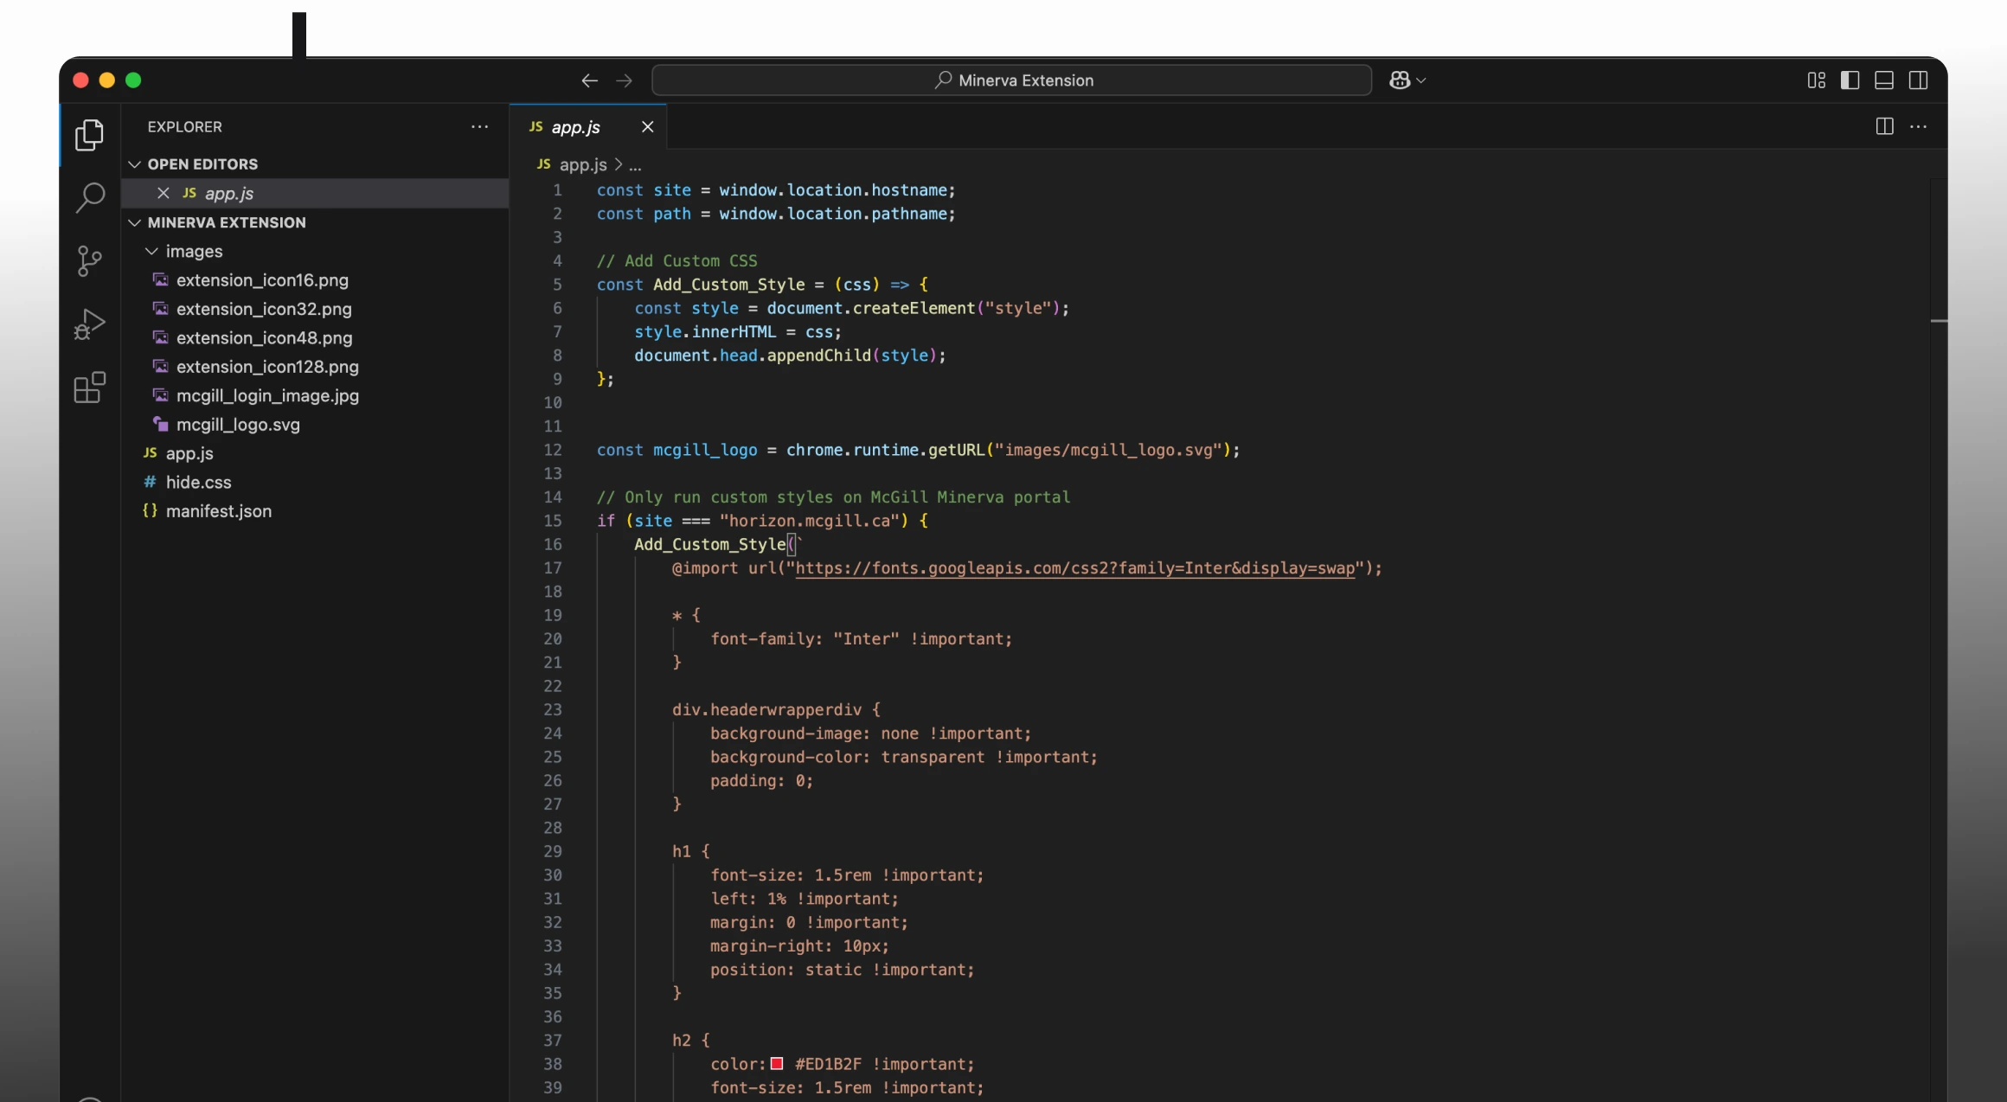This screenshot has height=1102, width=2007.
Task: Open the Run and Debug view
Action: click(x=89, y=324)
